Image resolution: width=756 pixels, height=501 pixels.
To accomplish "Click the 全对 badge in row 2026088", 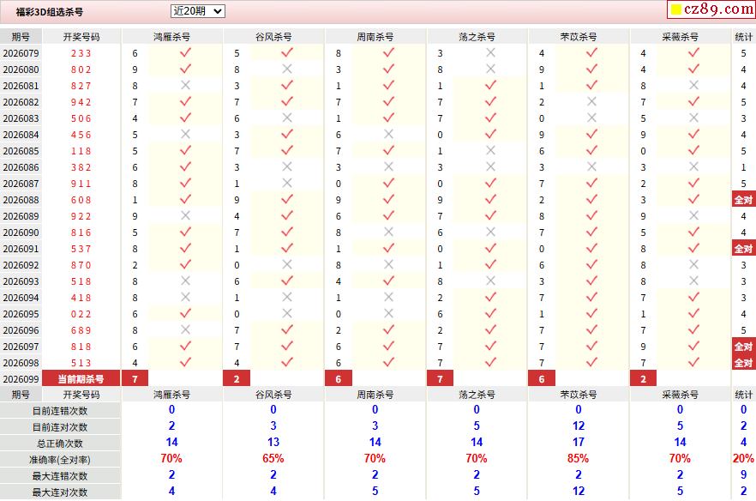I will (x=743, y=200).
